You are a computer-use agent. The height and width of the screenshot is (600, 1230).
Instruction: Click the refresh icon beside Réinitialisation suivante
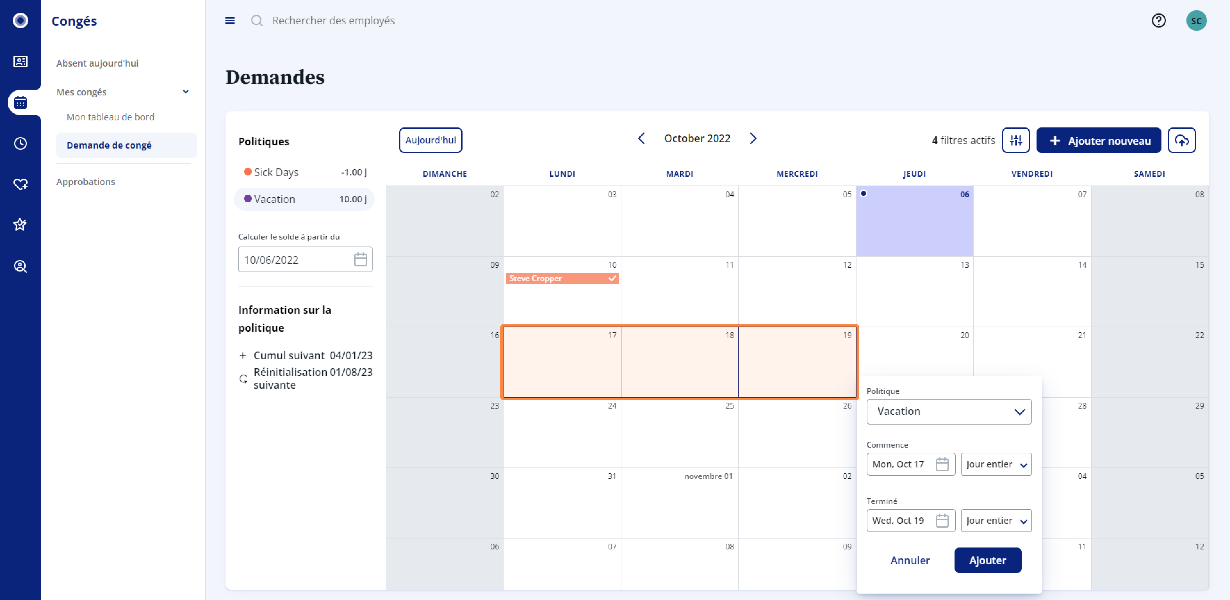[243, 379]
